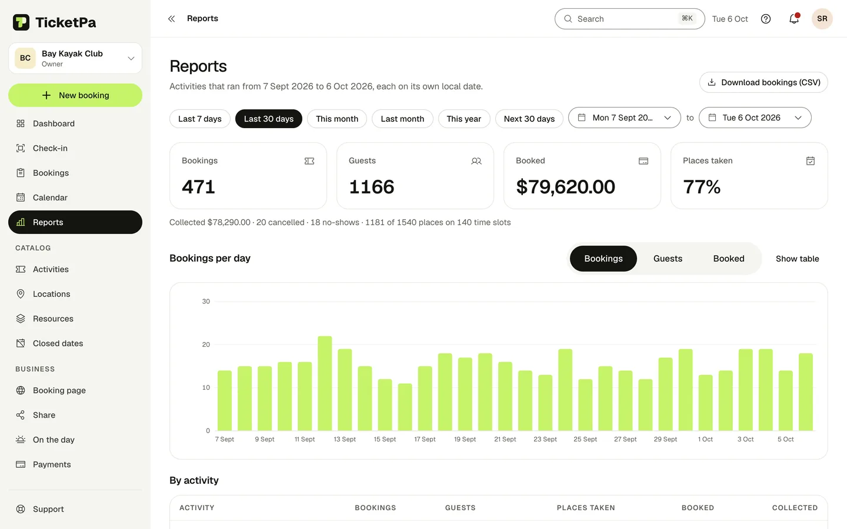
Task: Select the Next 30 days range
Action: (529, 119)
